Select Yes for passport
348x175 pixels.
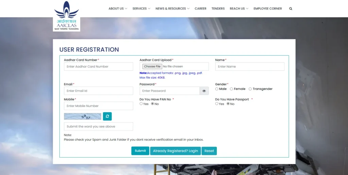tap(217, 104)
